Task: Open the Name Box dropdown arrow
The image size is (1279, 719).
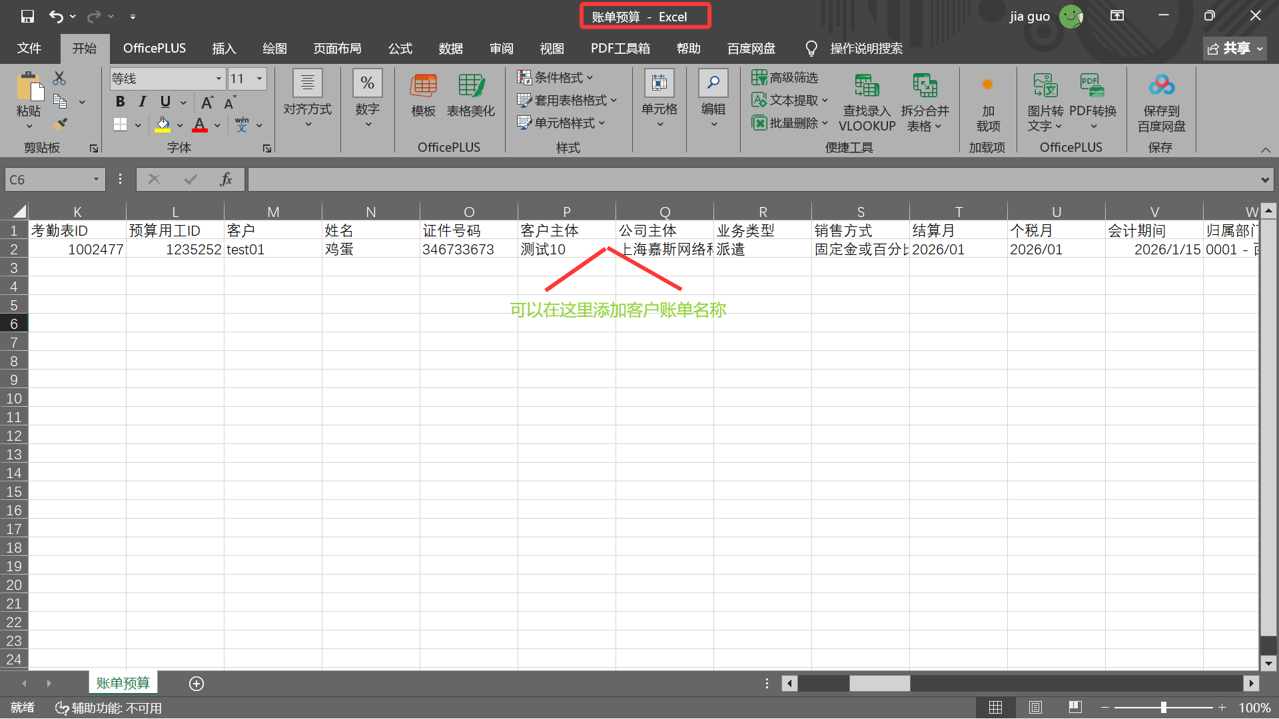Action: tap(96, 179)
